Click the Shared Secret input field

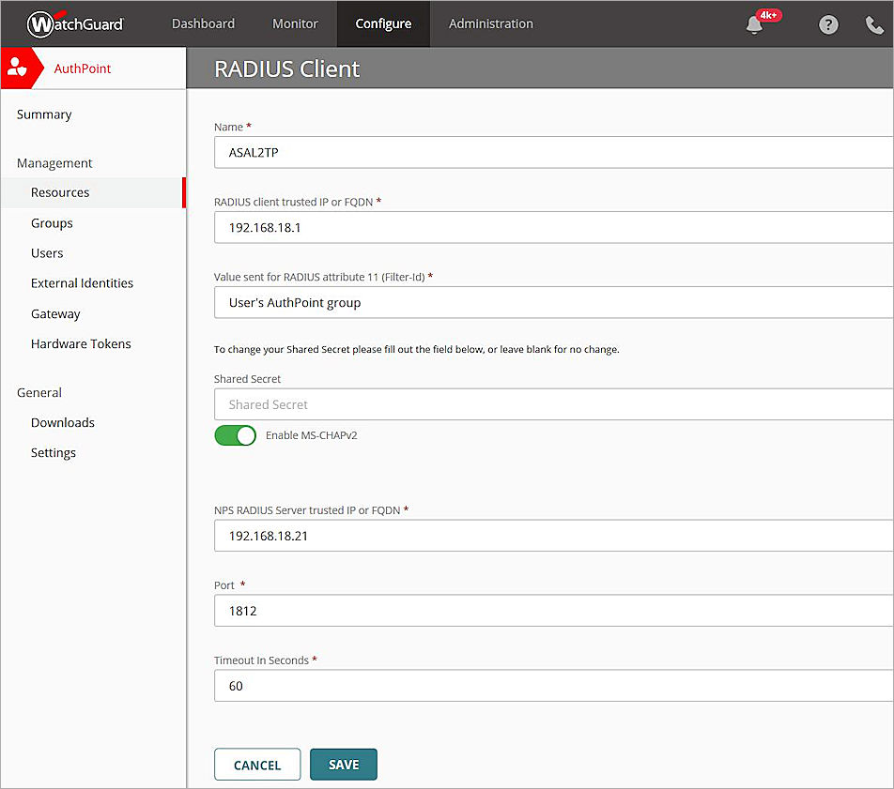[x=554, y=404]
